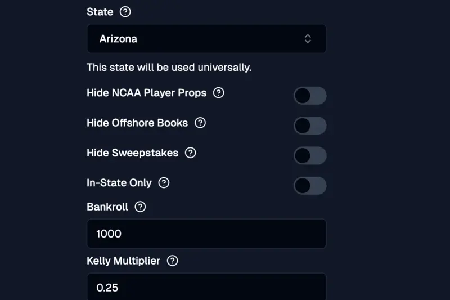Click the 'This state will be used universally' note
Viewport: 450px width, 300px height.
point(169,68)
